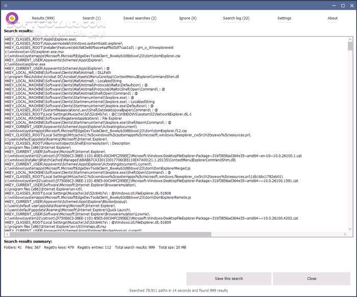Click the horizontal scrollbar left arrow
357x297 pixels.
click(7, 234)
